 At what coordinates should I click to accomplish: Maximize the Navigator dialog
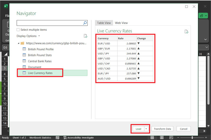pos(187,7)
